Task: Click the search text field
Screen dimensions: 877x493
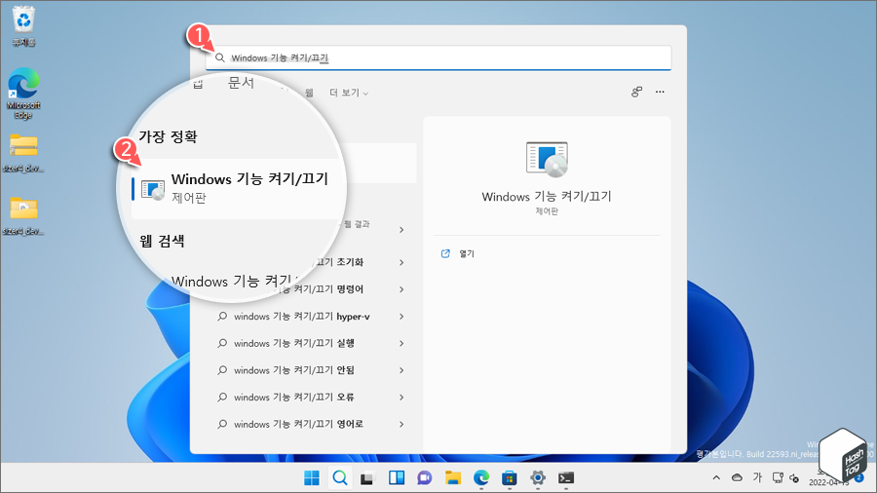Action: point(438,57)
